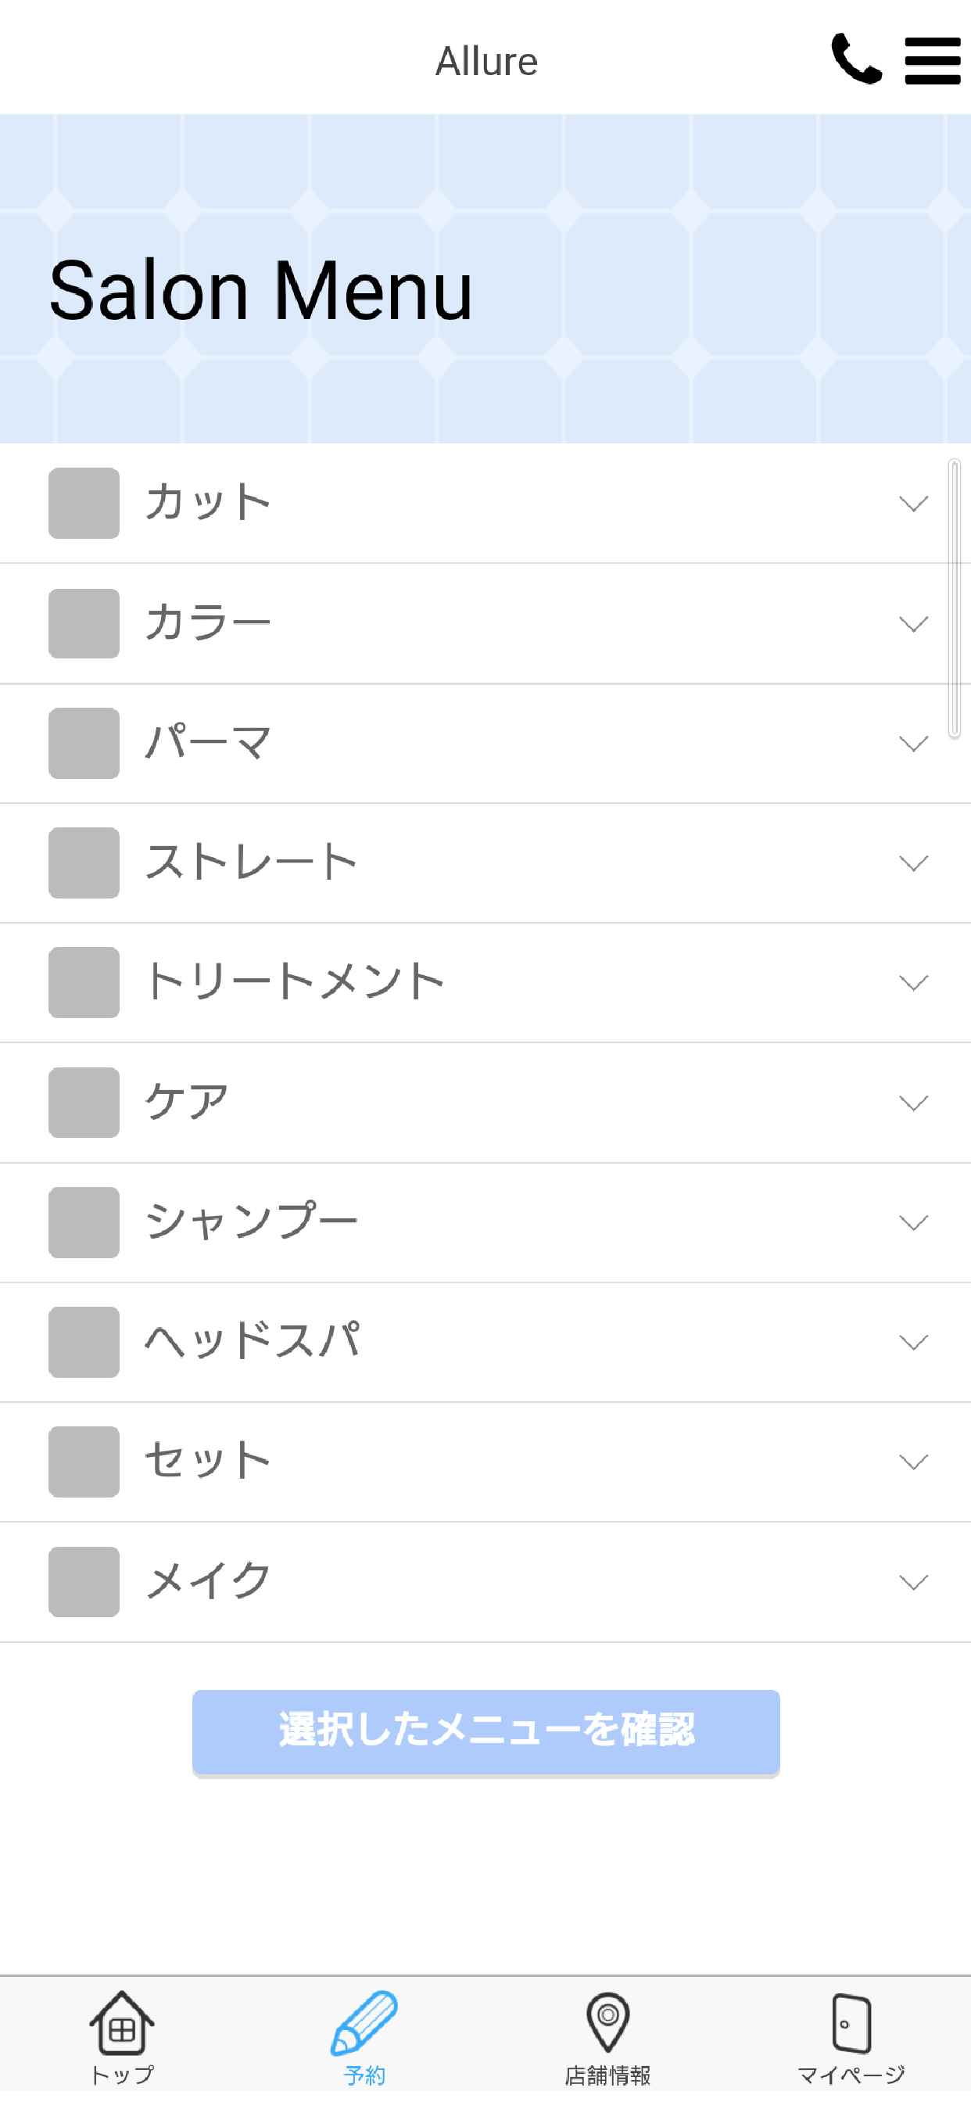Expand the ケア section arrow
Viewport: 971px width, 2102px height.
coord(913,1103)
